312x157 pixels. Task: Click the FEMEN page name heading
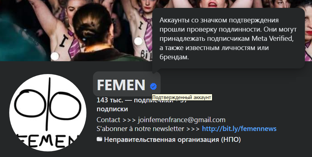tap(121, 85)
